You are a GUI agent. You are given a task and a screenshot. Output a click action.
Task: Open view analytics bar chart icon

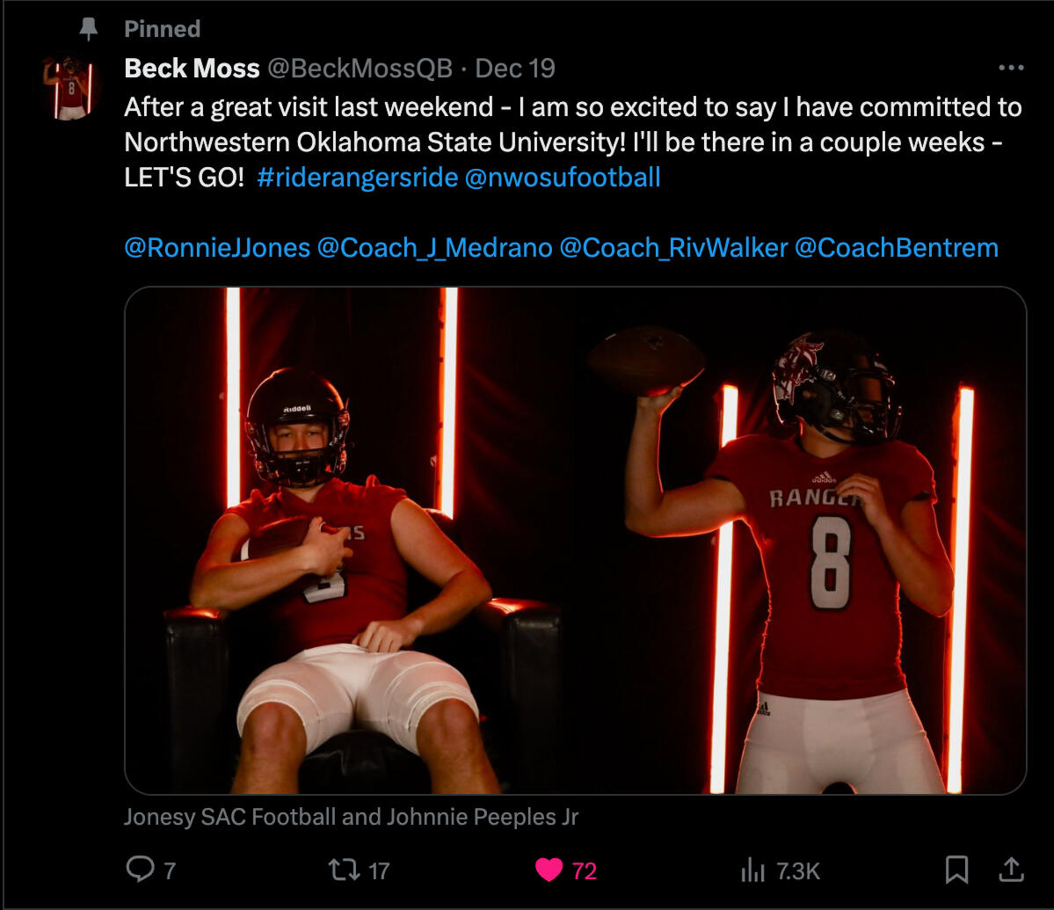coord(753,870)
